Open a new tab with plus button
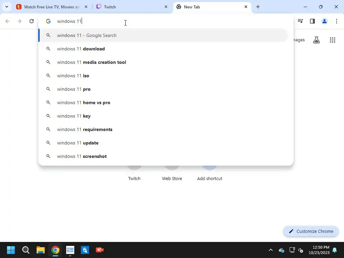 [258, 7]
